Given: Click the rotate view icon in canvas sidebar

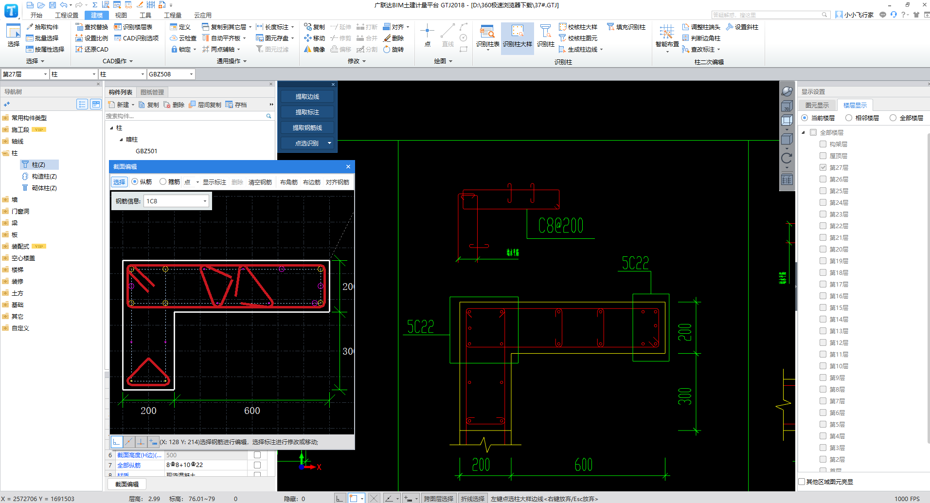Looking at the screenshot, I should tap(787, 158).
